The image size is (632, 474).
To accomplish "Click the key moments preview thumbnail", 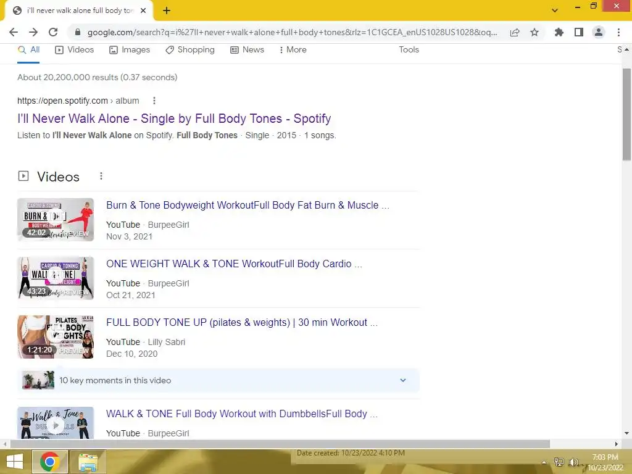I will click(38, 380).
